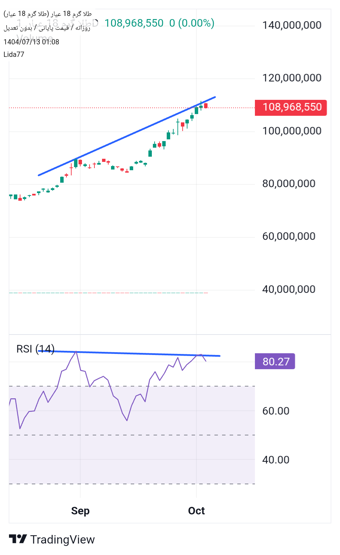Click the Lida77 username text
Screen dimensions: 340x555
pos(14,54)
